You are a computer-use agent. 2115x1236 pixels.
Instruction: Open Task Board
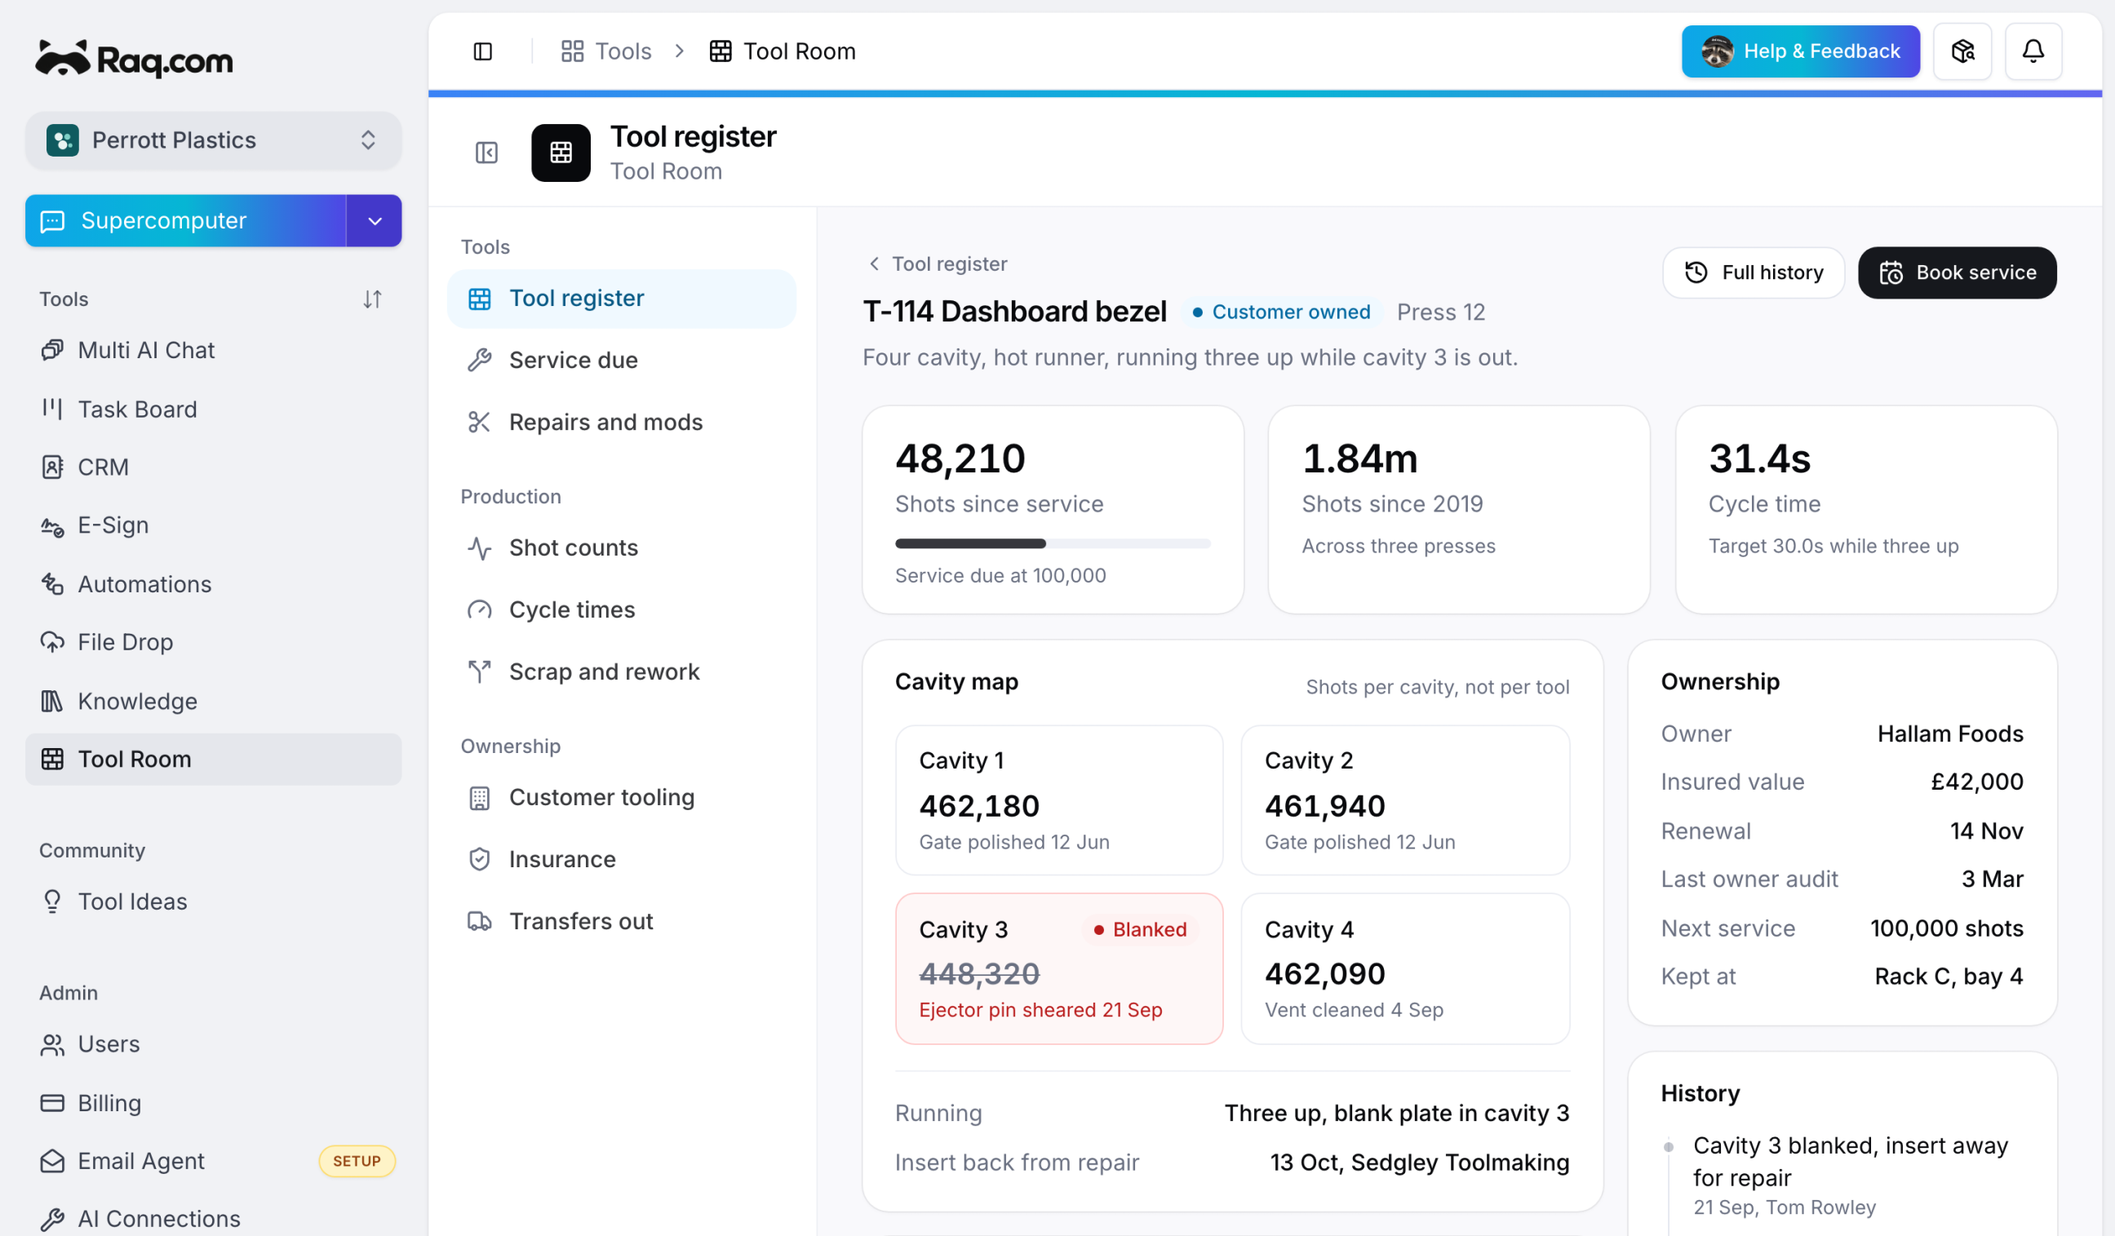tap(213, 409)
